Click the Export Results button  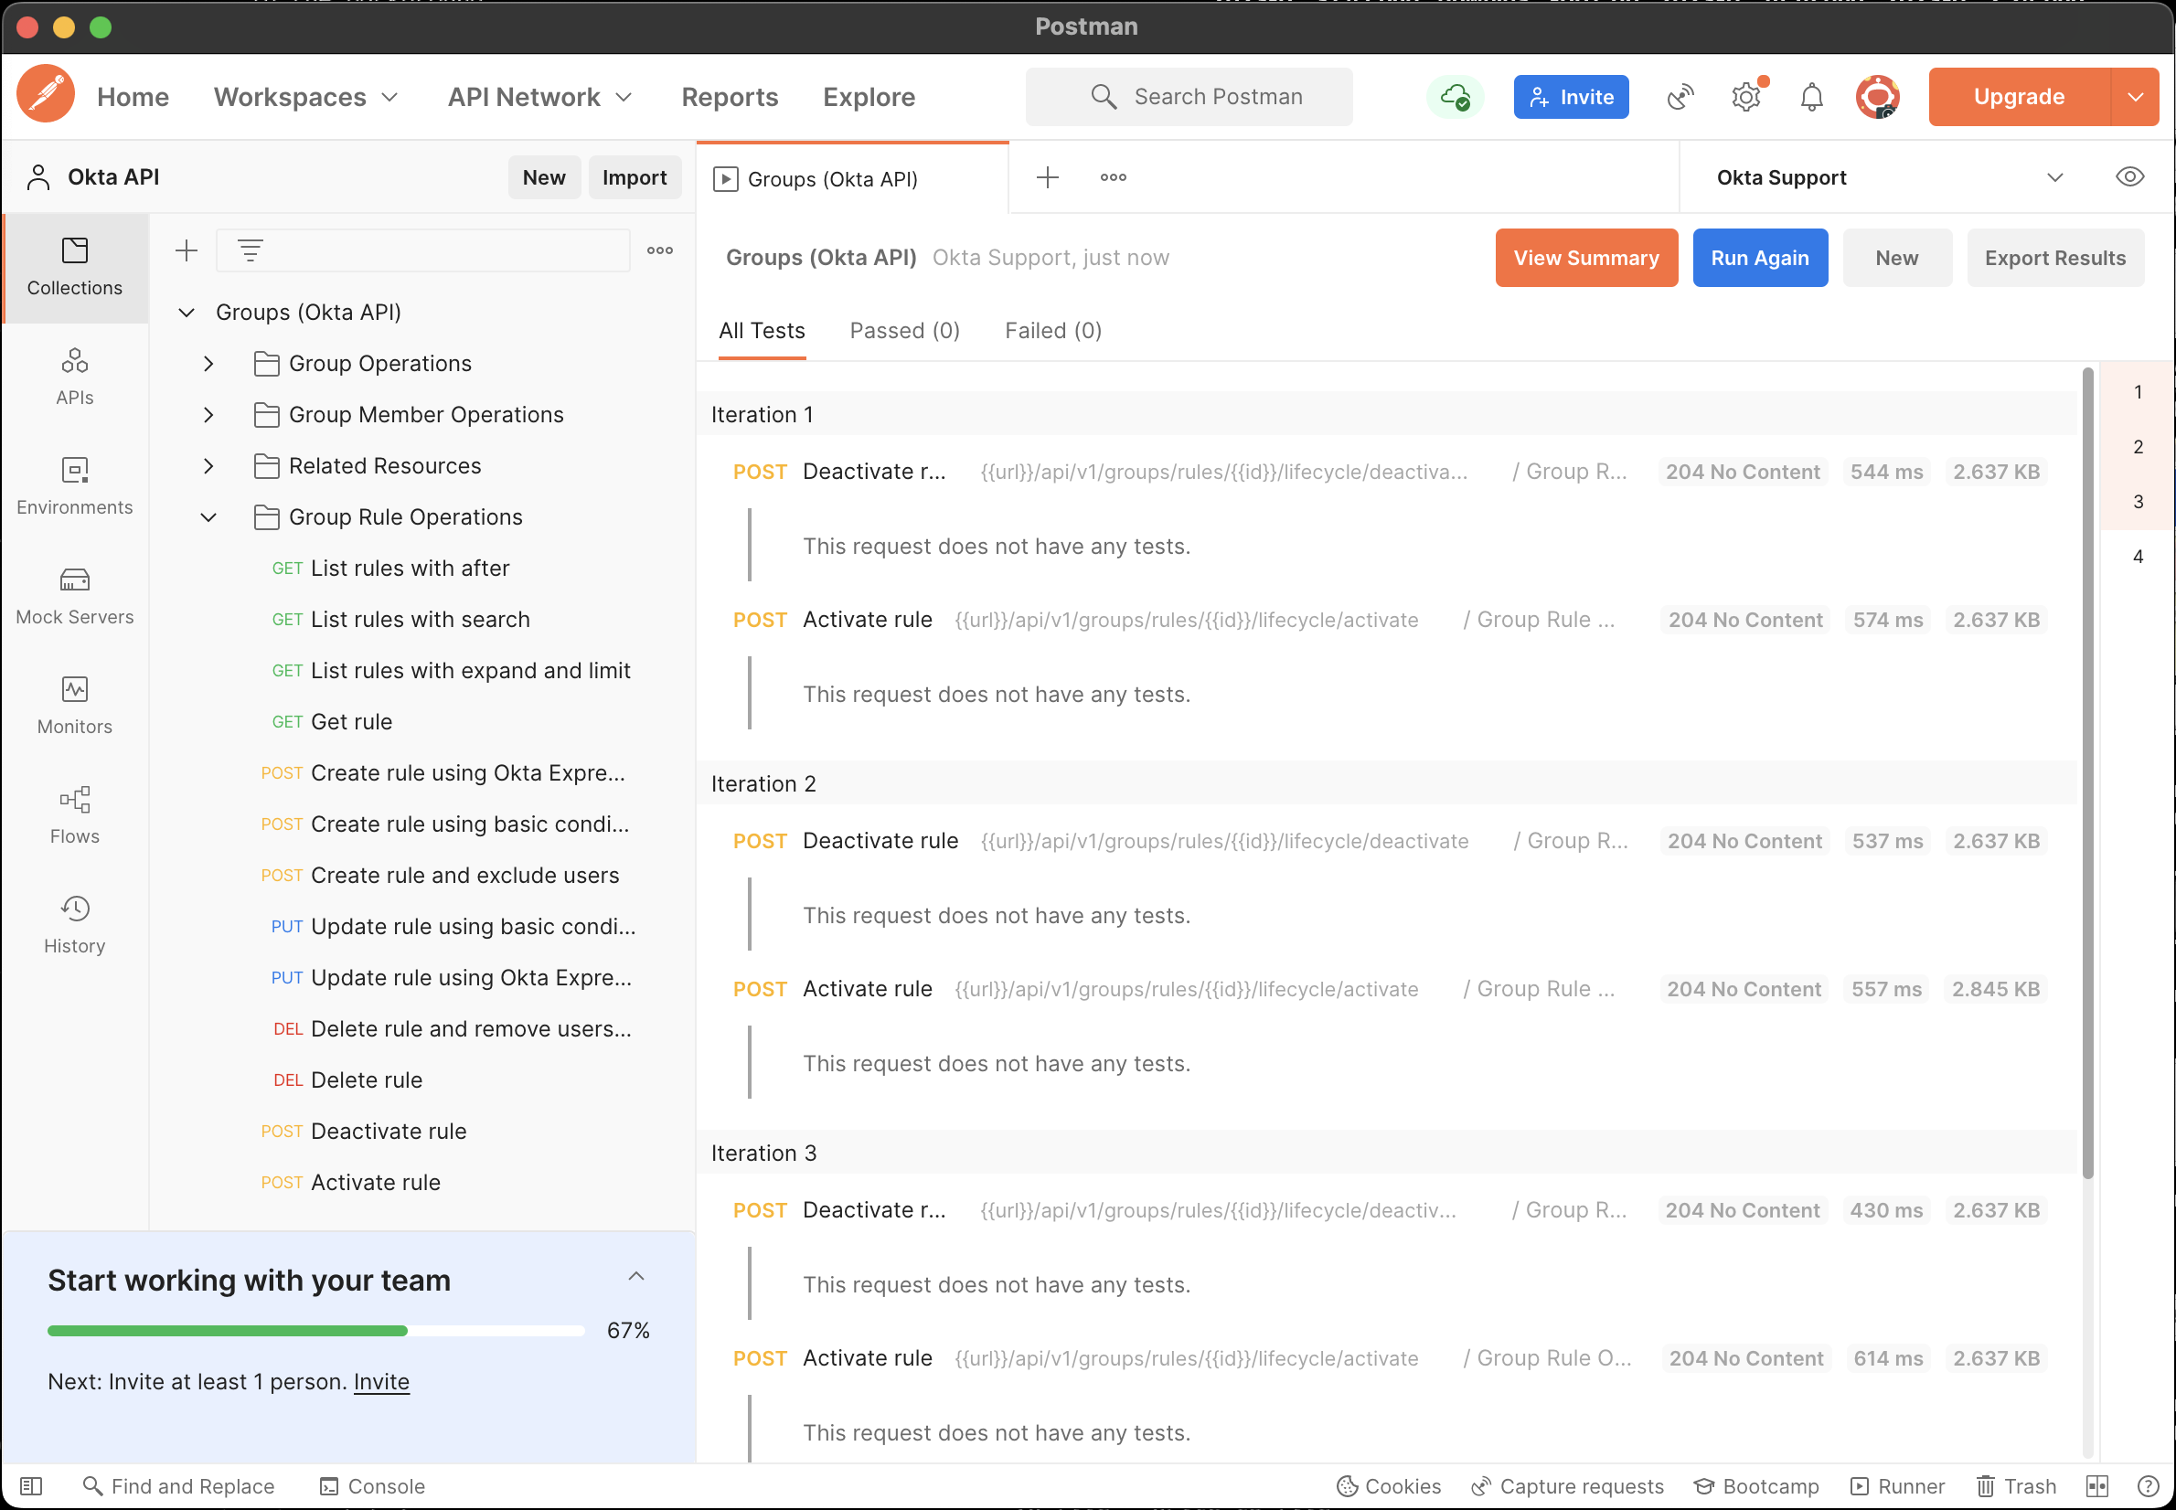tap(2055, 258)
